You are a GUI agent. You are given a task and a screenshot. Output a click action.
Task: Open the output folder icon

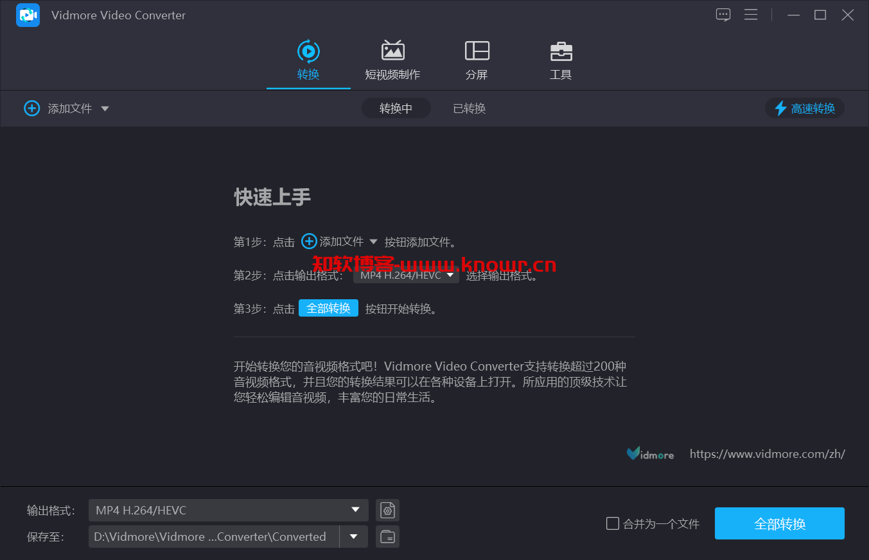pos(387,537)
